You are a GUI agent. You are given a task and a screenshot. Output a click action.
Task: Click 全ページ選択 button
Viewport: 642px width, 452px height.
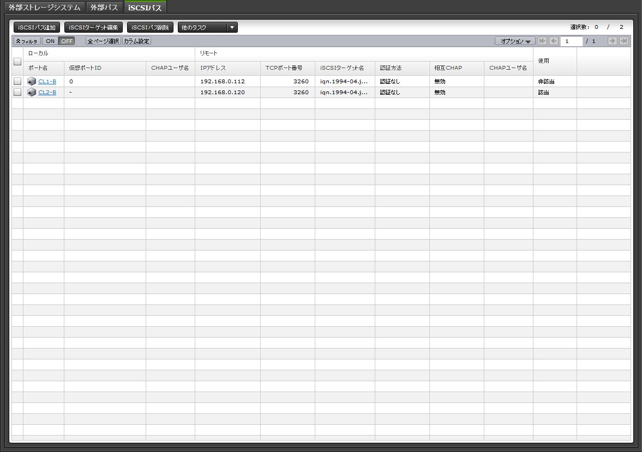click(x=103, y=41)
